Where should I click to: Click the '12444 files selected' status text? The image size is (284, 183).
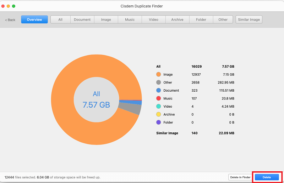pos(20,177)
